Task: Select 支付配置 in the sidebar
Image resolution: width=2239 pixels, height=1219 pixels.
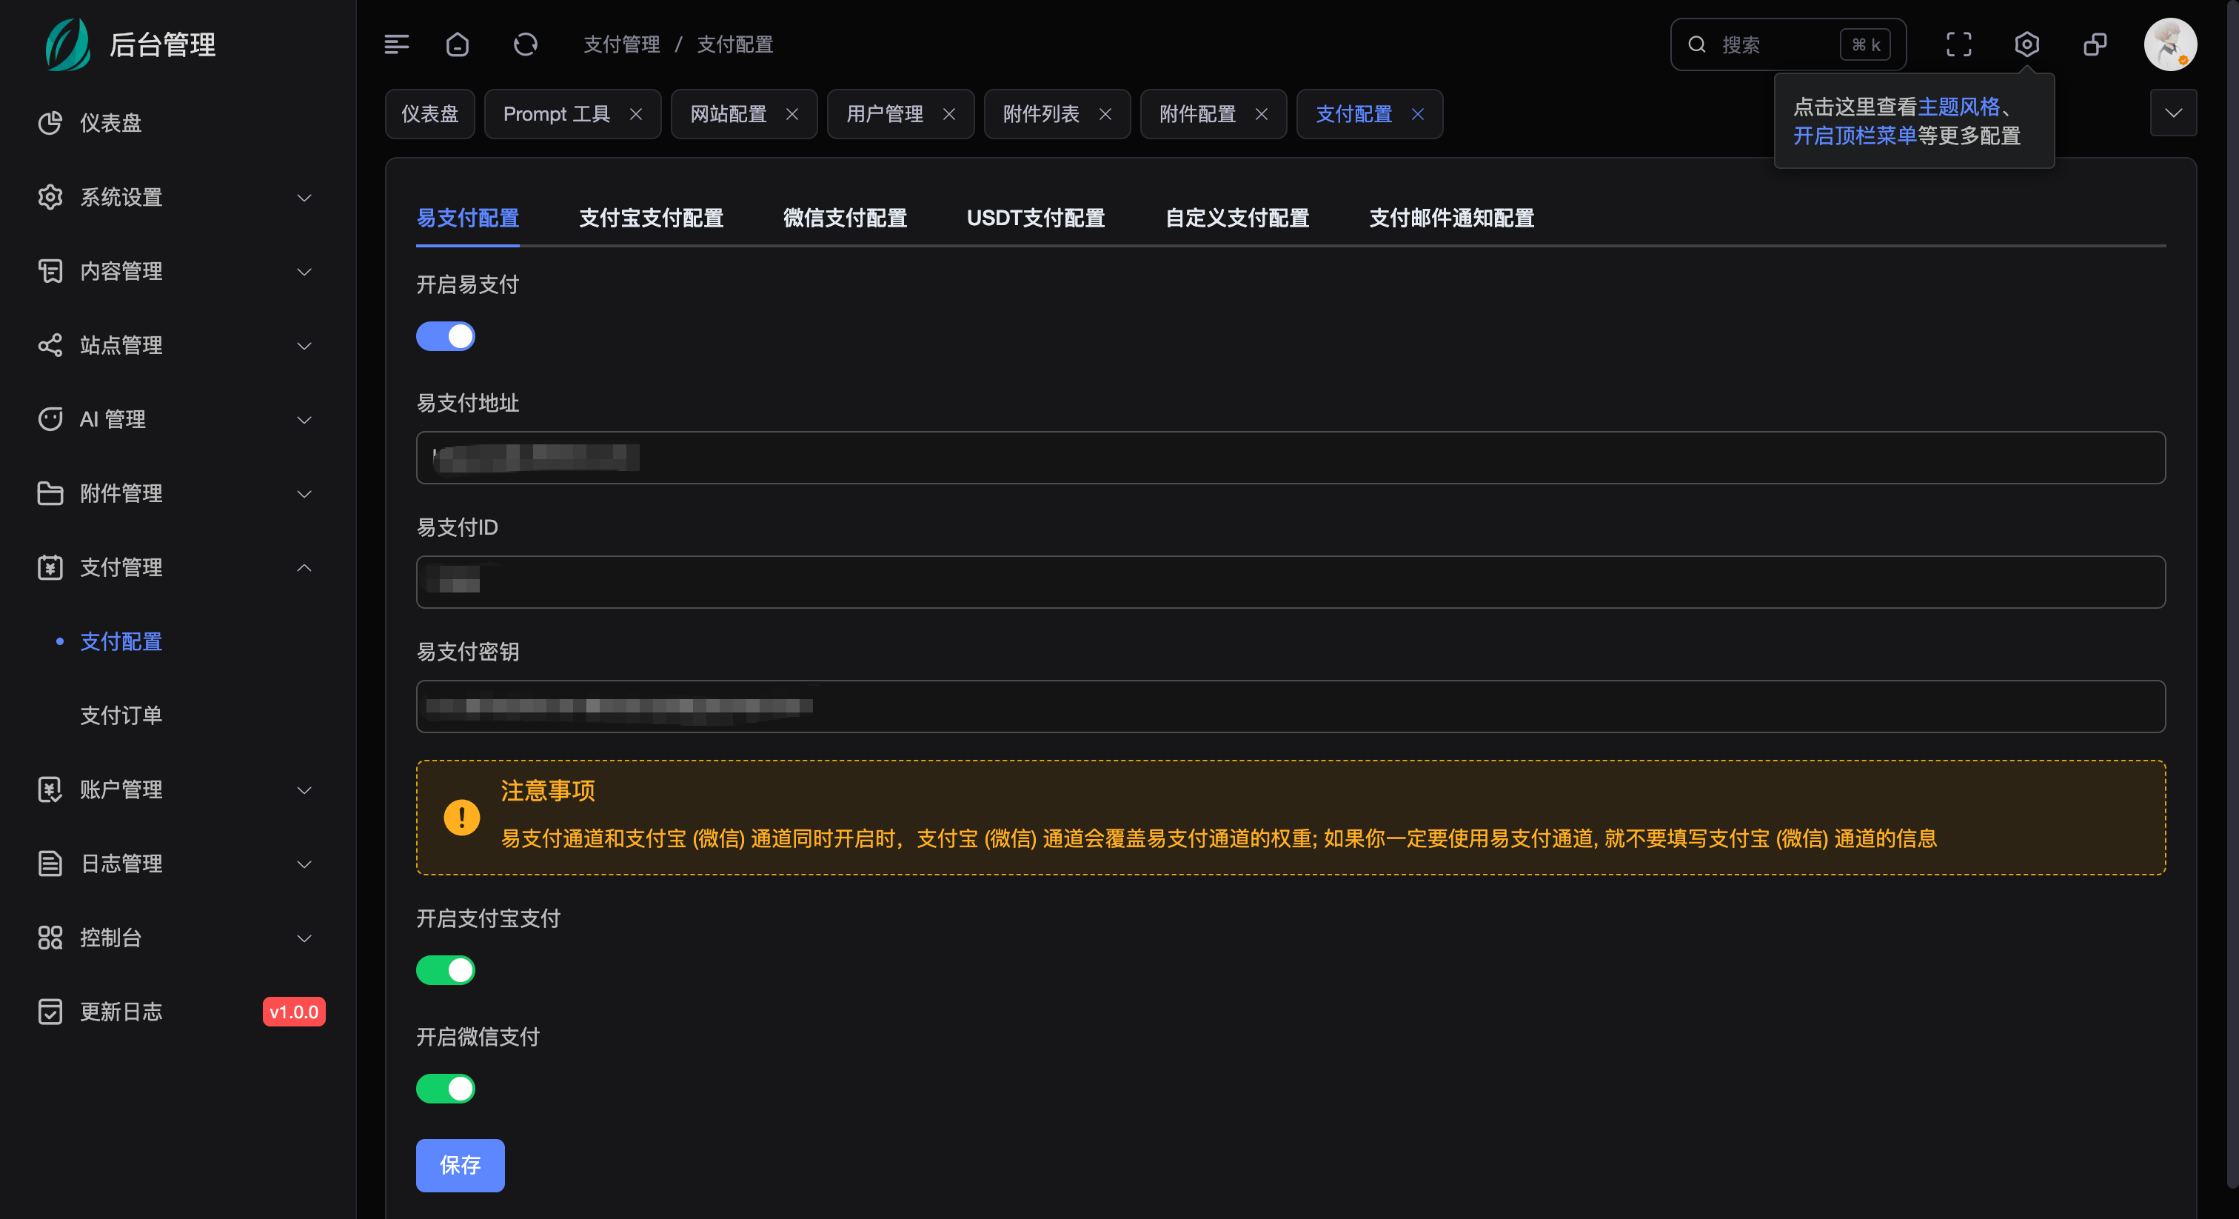Action: (x=121, y=641)
